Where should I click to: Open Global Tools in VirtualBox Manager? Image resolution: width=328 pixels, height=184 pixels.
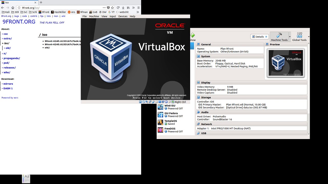[x=299, y=37]
